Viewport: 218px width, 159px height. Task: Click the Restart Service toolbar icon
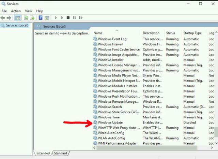[x=80, y=18]
